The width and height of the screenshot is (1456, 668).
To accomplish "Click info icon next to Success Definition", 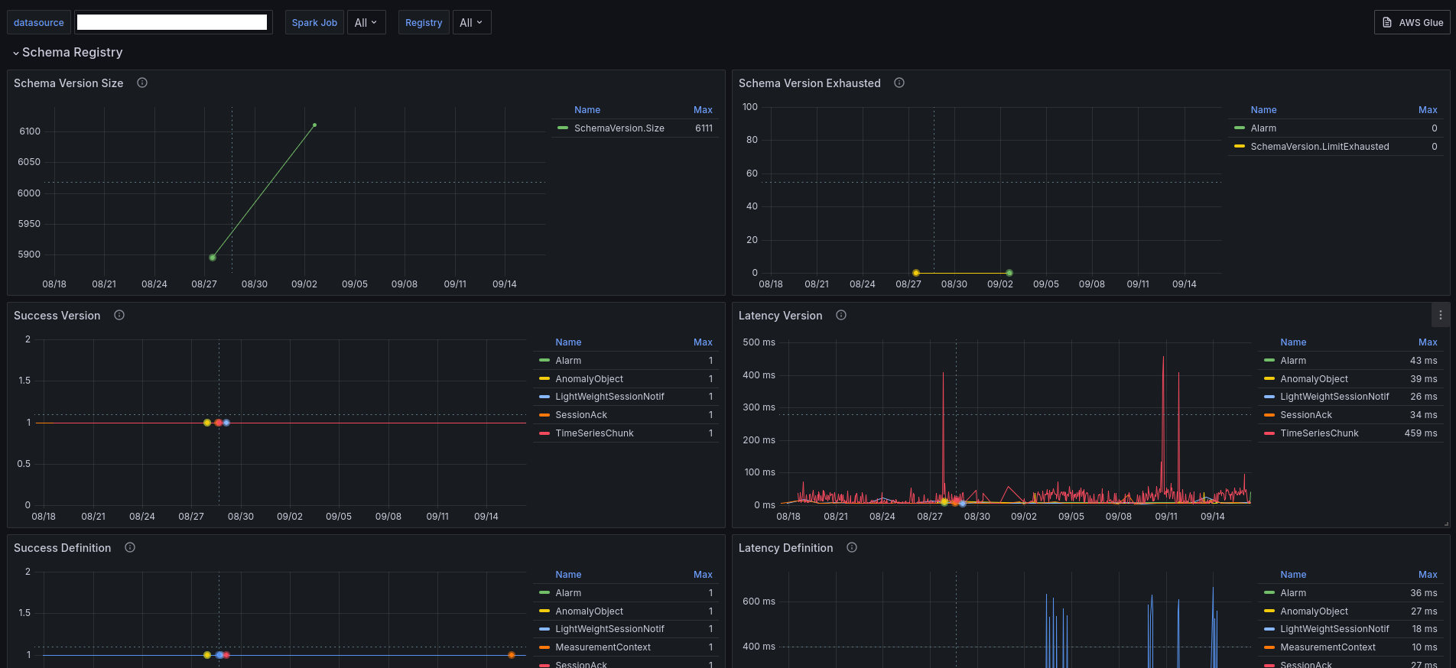I will pyautogui.click(x=130, y=547).
